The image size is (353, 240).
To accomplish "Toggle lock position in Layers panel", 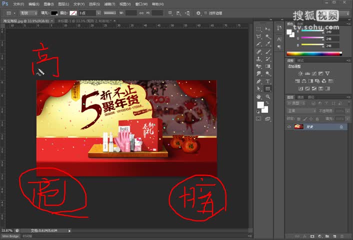I will (311, 118).
